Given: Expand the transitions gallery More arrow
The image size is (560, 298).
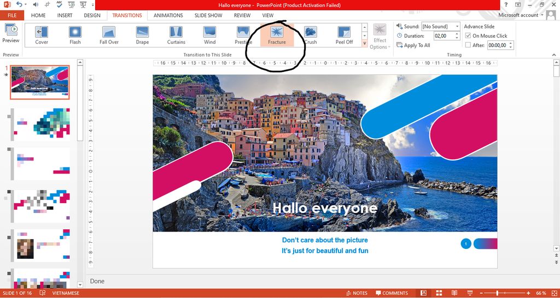Looking at the screenshot, I should click(x=365, y=43).
